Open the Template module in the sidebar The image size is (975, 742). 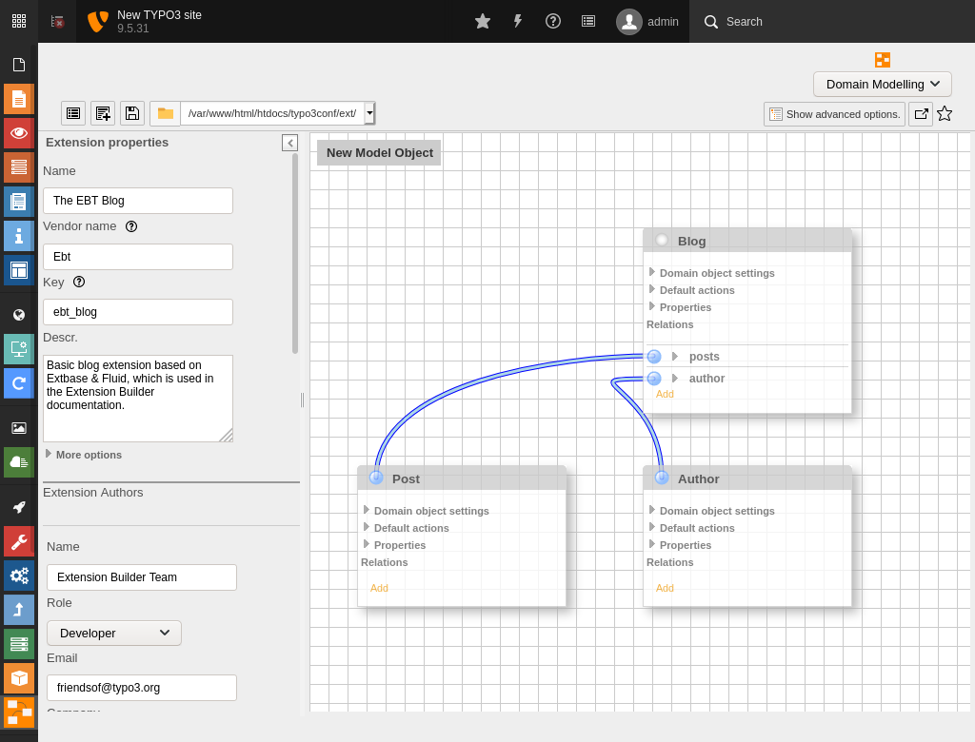[x=19, y=270]
